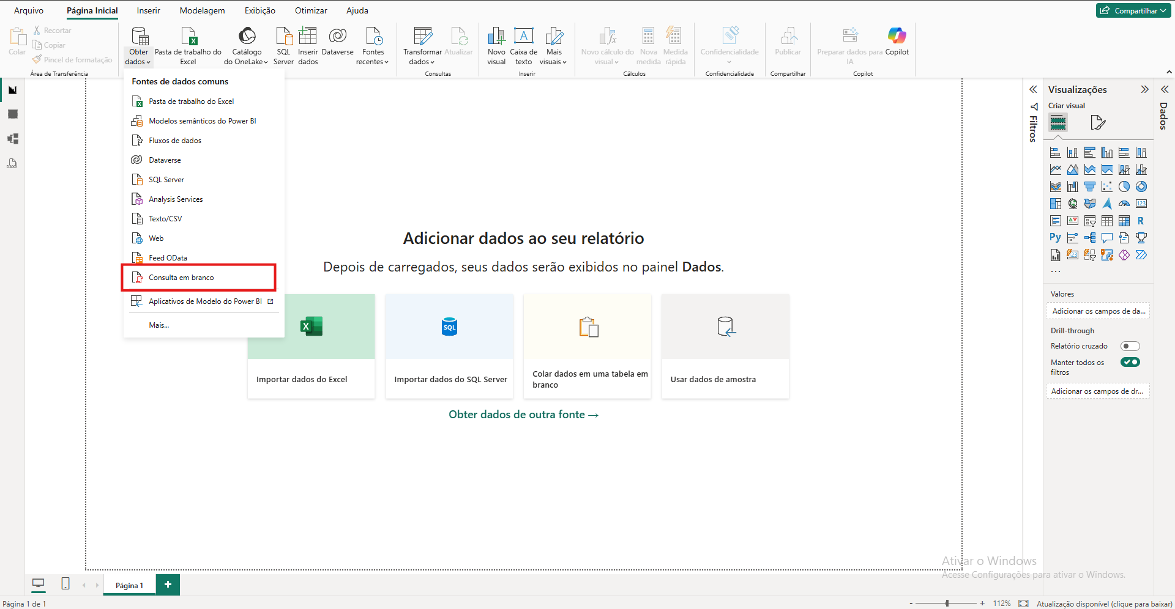This screenshot has height=609, width=1175.
Task: Open the Ajuda tab
Action: 357,10
